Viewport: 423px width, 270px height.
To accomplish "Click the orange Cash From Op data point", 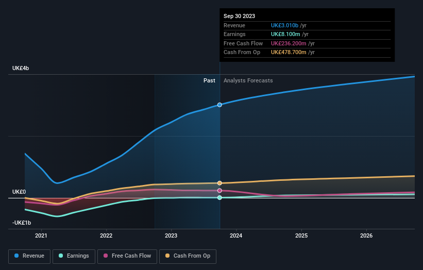I will (219, 183).
